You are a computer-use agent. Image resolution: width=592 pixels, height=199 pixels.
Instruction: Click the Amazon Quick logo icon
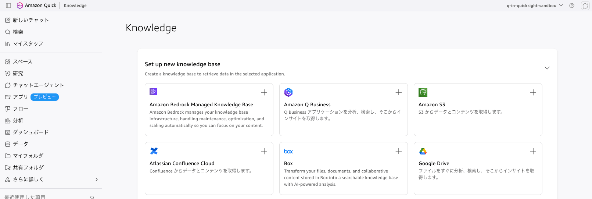(x=20, y=6)
